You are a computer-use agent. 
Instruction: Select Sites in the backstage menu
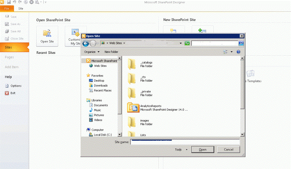15,47
